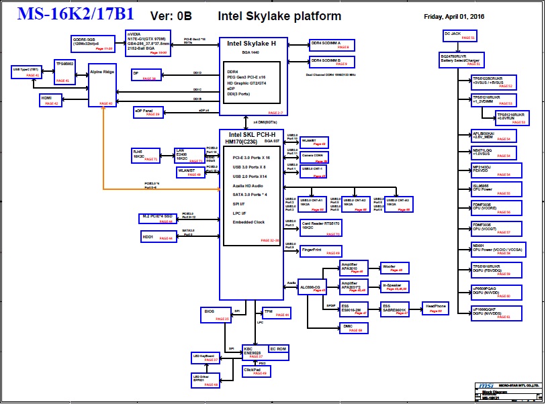Click the DP output block
This screenshot has height=404, width=546.
tap(146, 74)
